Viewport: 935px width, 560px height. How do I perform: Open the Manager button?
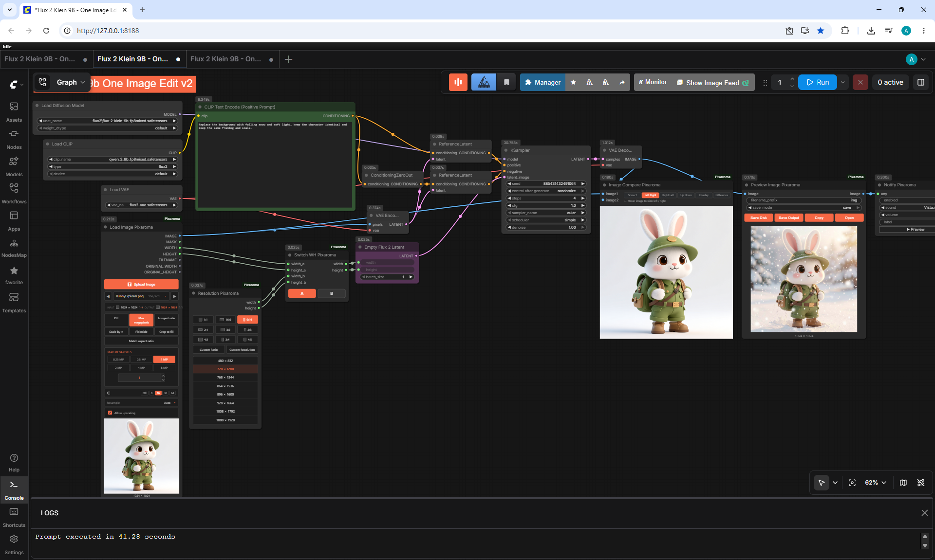pyautogui.click(x=543, y=82)
